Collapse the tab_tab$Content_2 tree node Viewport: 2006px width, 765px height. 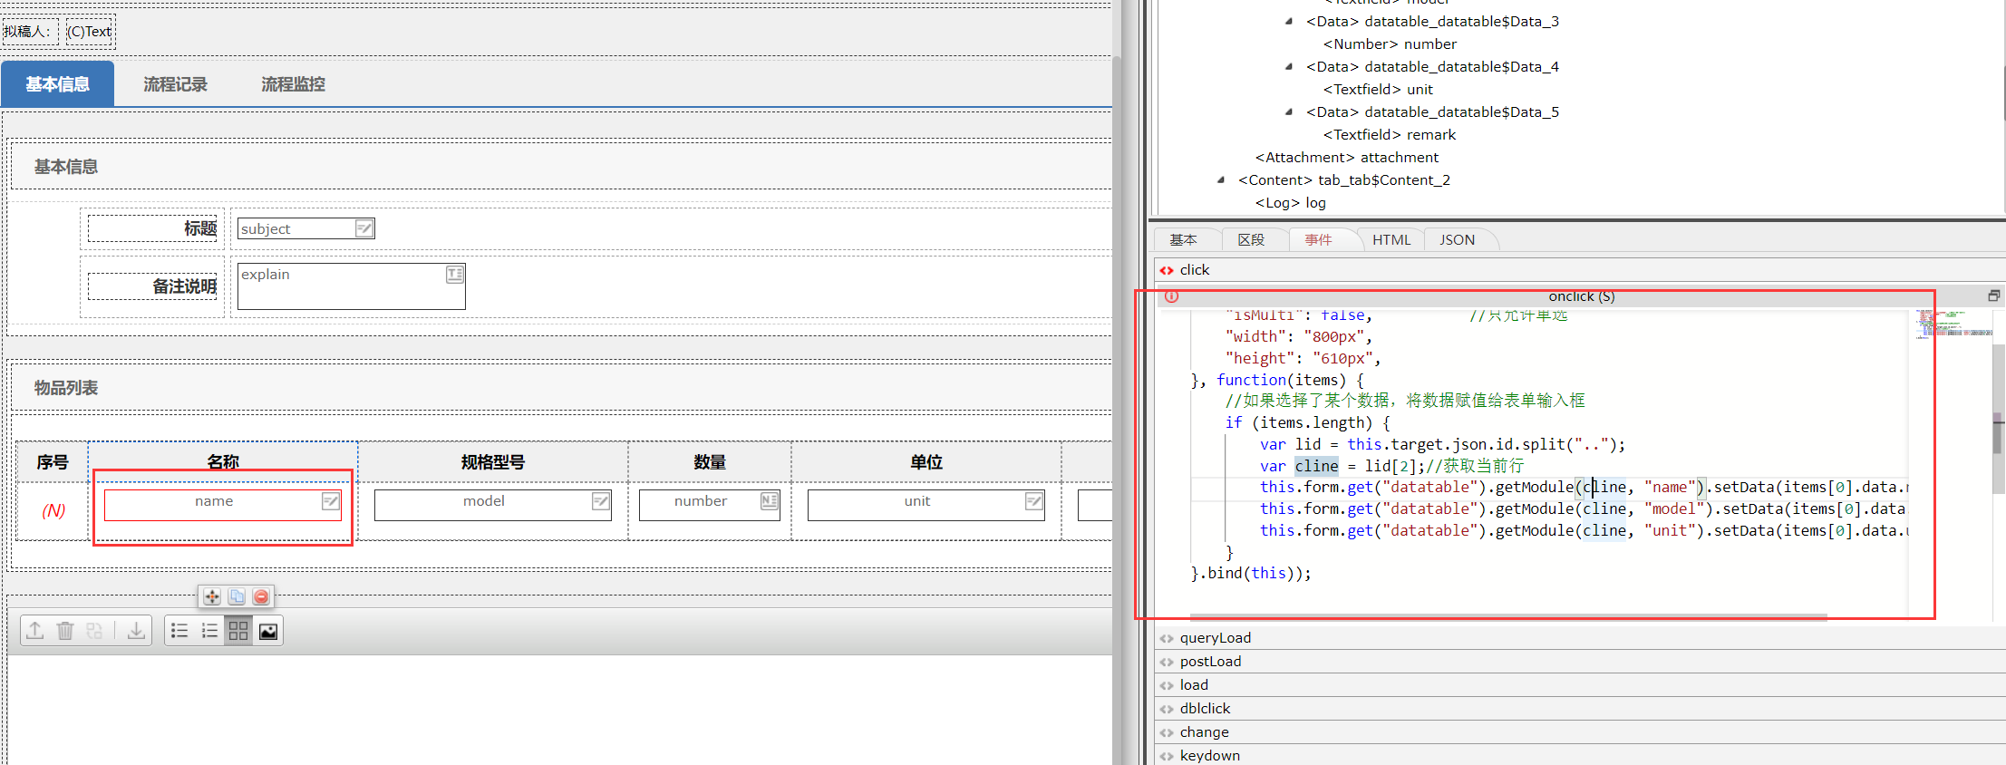pyautogui.click(x=1221, y=180)
